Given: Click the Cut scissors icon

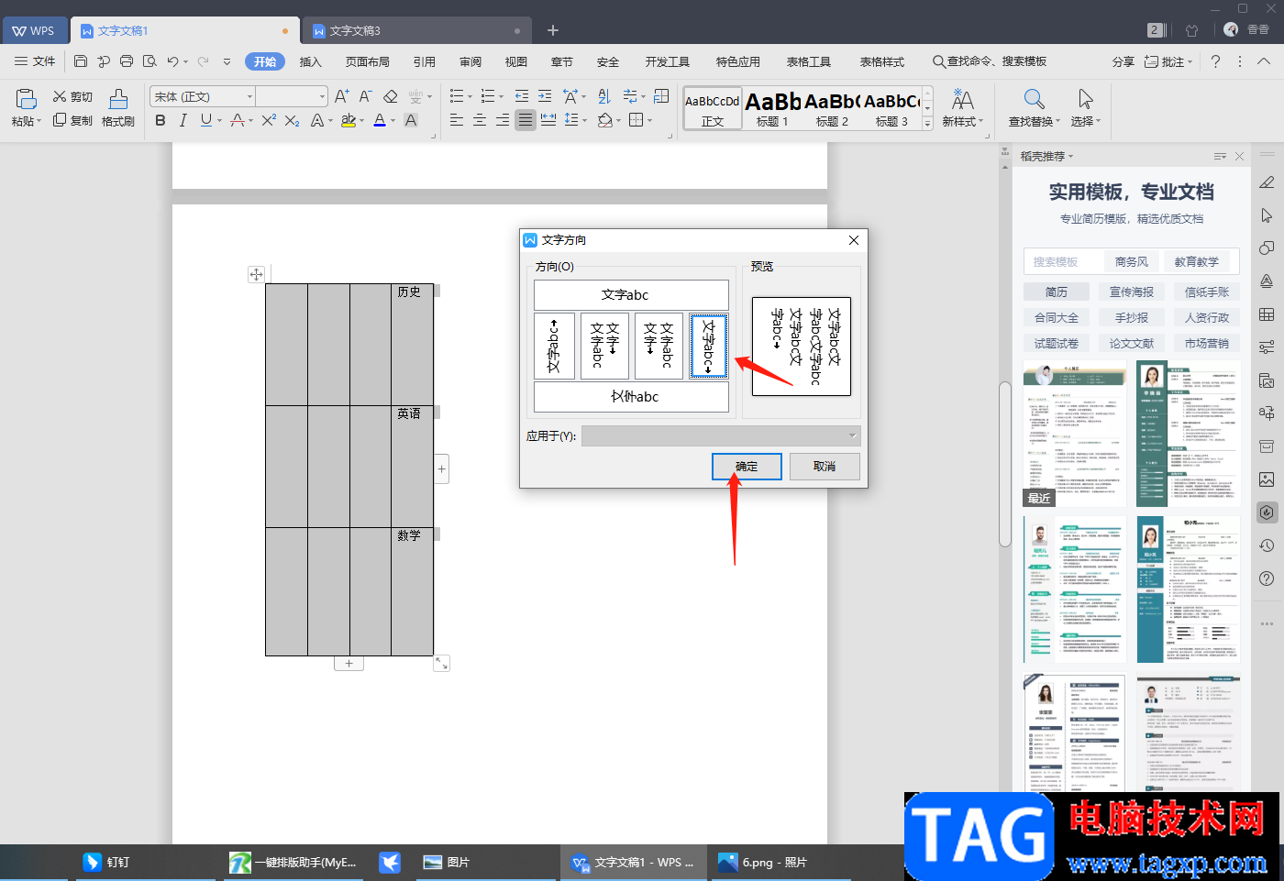Looking at the screenshot, I should coord(60,96).
